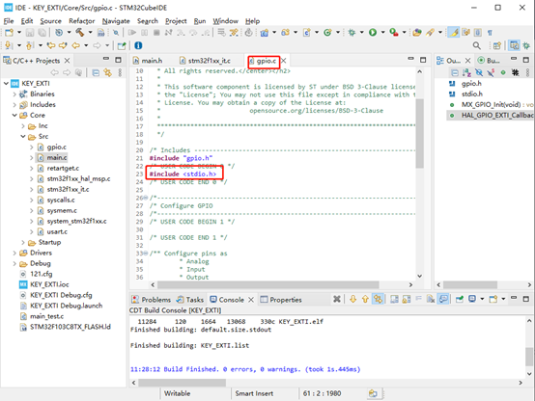Toggle Hide Fields icon in Outline toolbar

479,72
